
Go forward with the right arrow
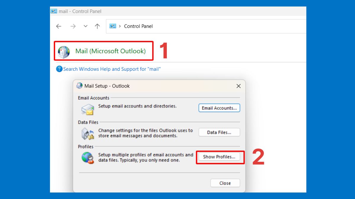(73, 26)
